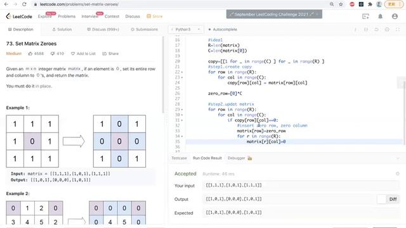Open the LeetCode user account icon
Image resolution: width=406 pixels, height=228 pixels.
(395, 16)
